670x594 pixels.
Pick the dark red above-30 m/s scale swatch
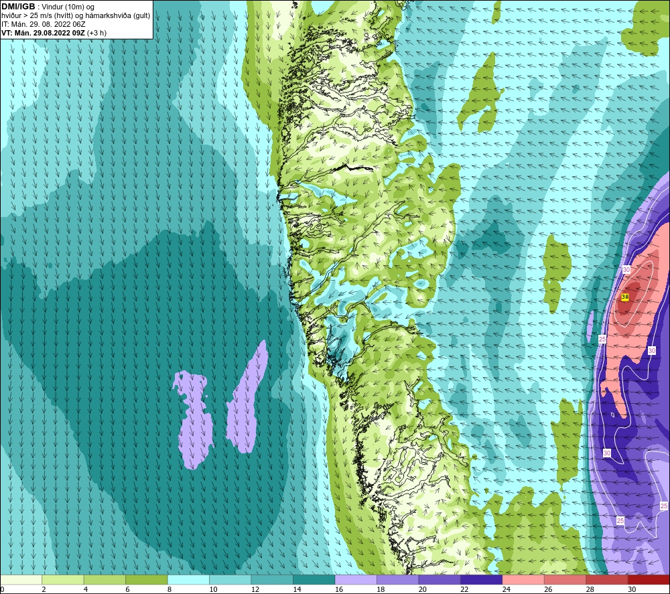coord(649,580)
